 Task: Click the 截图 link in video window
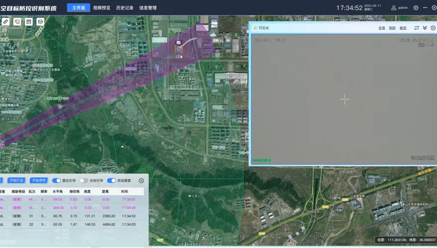tap(403, 28)
